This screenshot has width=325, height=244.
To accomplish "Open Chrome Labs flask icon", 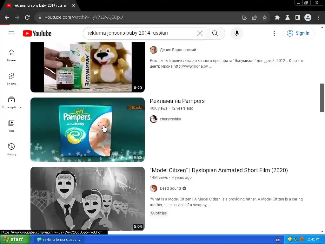I will click(x=288, y=17).
